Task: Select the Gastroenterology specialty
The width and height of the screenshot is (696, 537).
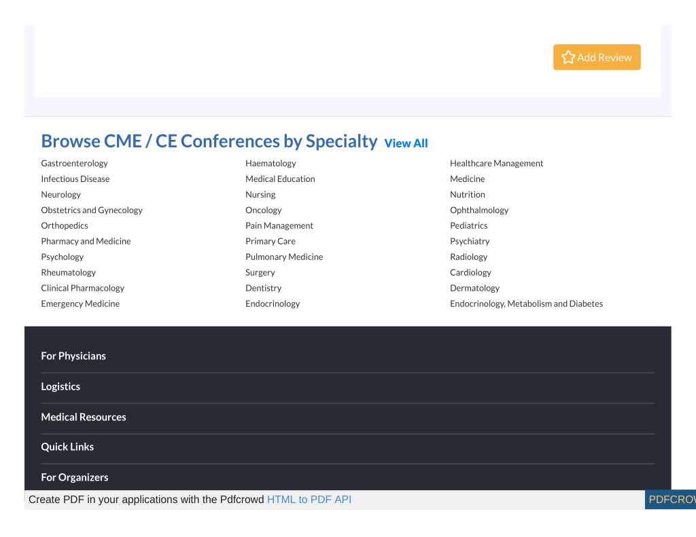Action: pos(74,164)
